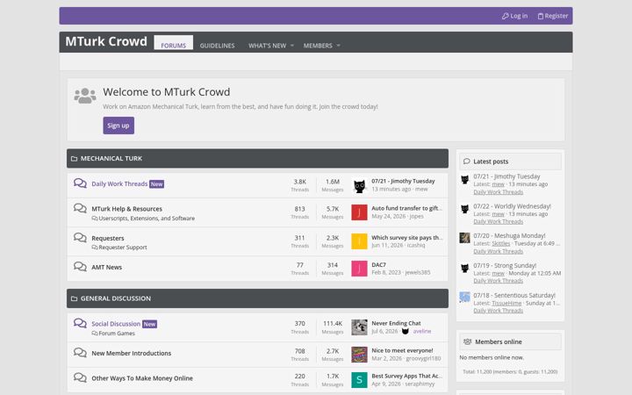Click the chat bubble icon for Social Discussion

[x=80, y=323]
